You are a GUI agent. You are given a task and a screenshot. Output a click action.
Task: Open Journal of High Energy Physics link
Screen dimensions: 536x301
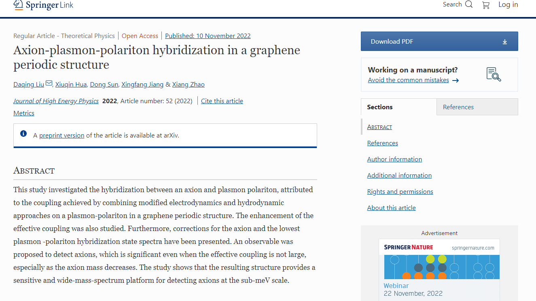coord(56,101)
